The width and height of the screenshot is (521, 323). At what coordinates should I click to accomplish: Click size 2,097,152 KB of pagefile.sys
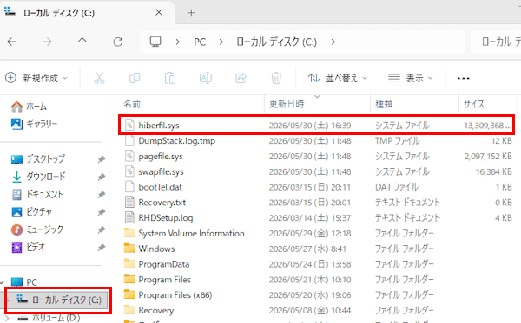488,157
